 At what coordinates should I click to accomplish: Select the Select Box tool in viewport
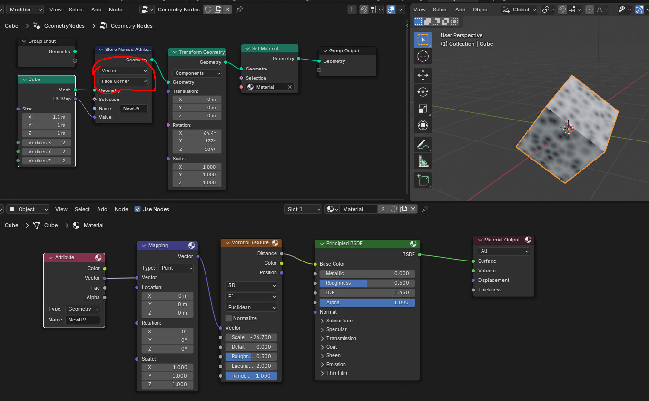[x=423, y=40]
